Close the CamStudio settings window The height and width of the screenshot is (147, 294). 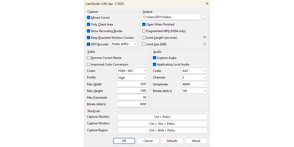207,4
